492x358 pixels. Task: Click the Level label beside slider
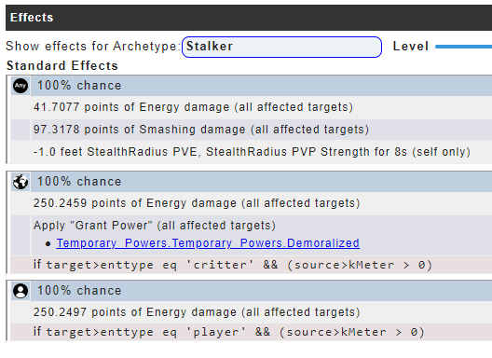tap(410, 47)
